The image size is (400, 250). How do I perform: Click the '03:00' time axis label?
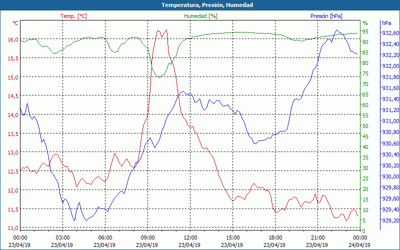tap(63, 238)
